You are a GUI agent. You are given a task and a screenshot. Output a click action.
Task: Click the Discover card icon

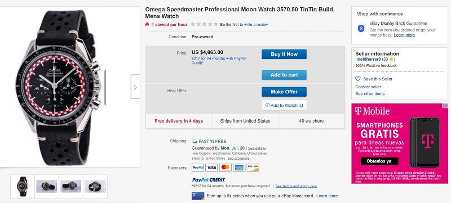tap(253, 168)
